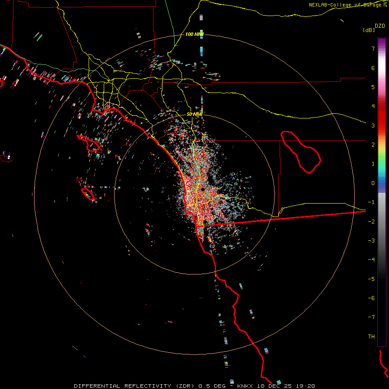Click the [dB] units label

(x=369, y=30)
